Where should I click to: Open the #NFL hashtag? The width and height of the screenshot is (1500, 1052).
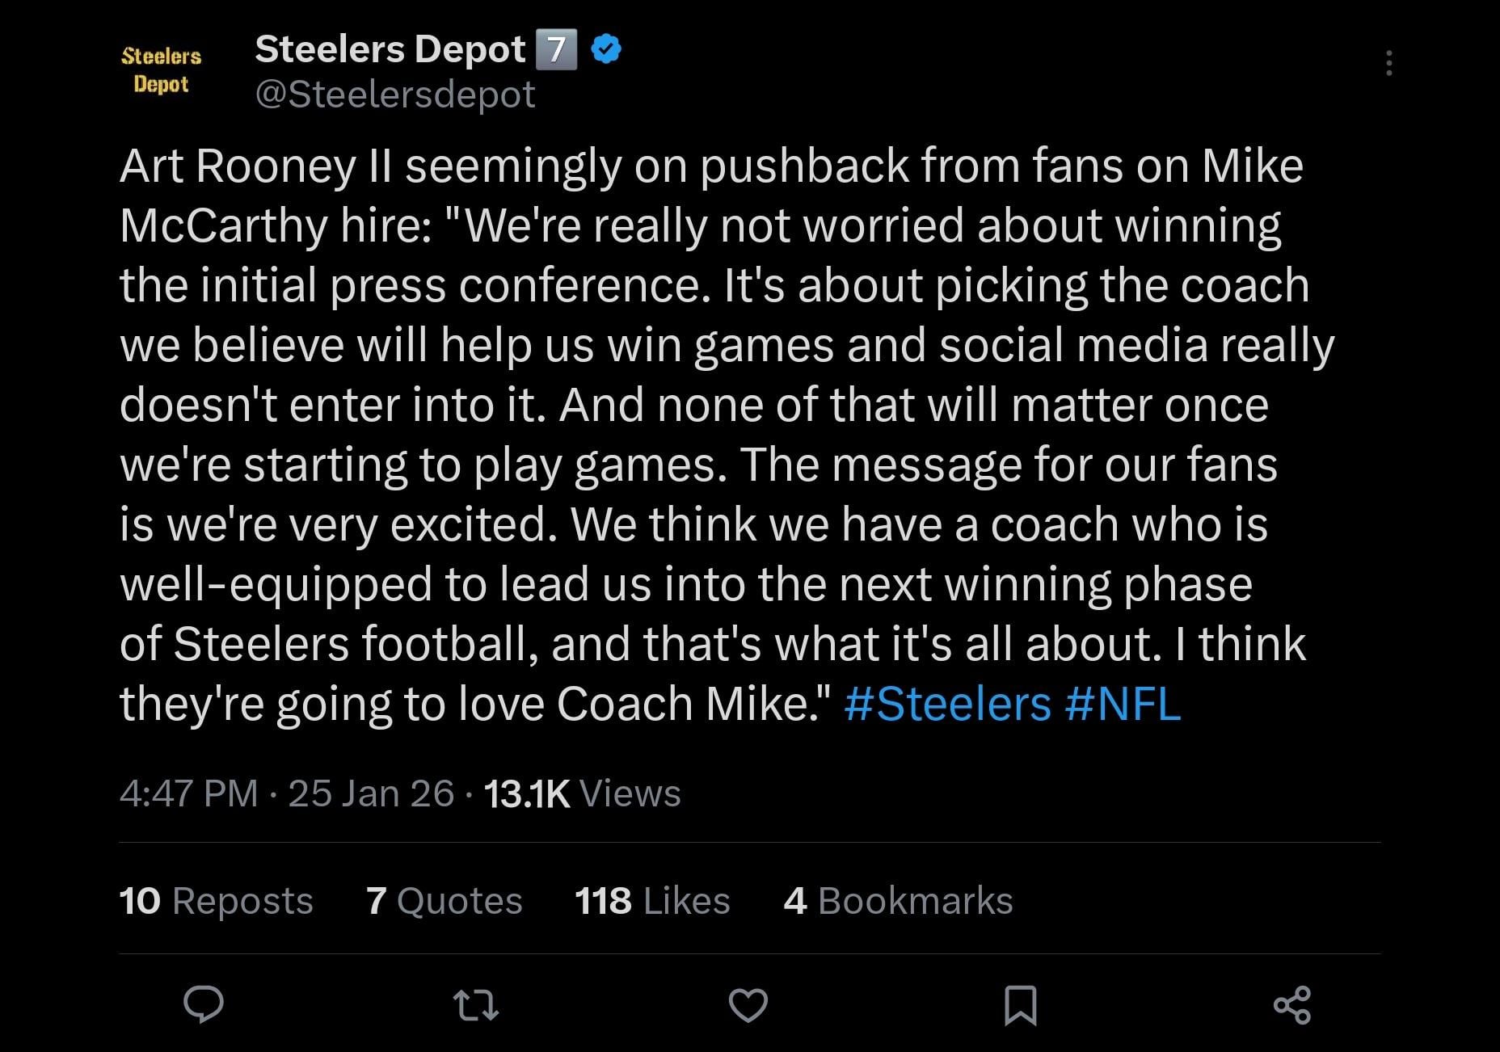pyautogui.click(x=1123, y=704)
